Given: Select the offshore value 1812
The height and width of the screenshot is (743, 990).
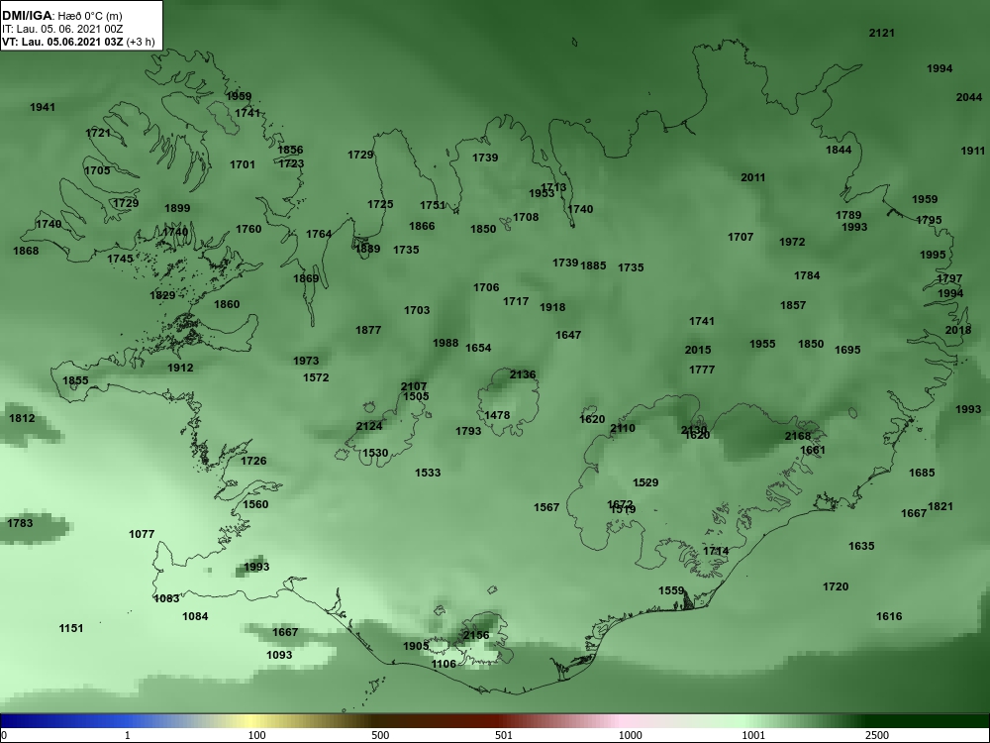Looking at the screenshot, I should pos(22,418).
